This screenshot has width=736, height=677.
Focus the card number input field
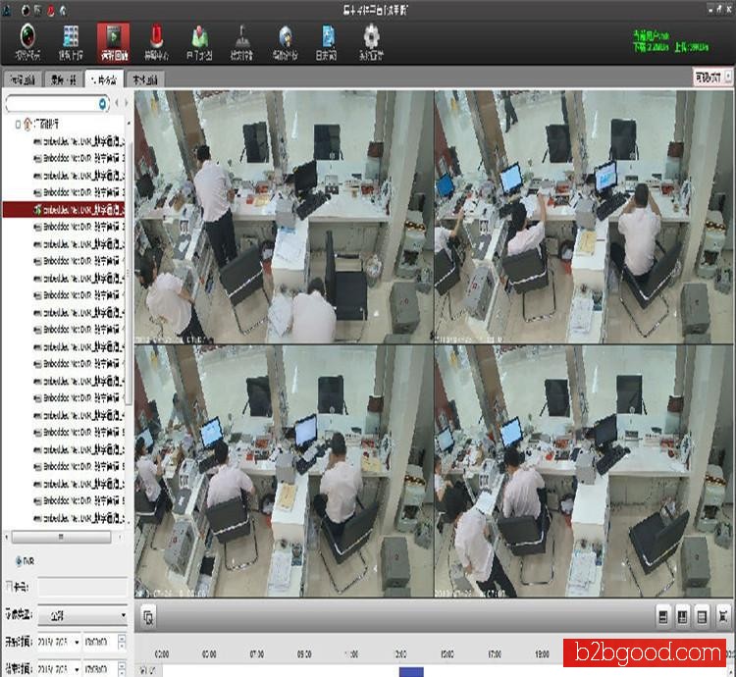tap(82, 588)
